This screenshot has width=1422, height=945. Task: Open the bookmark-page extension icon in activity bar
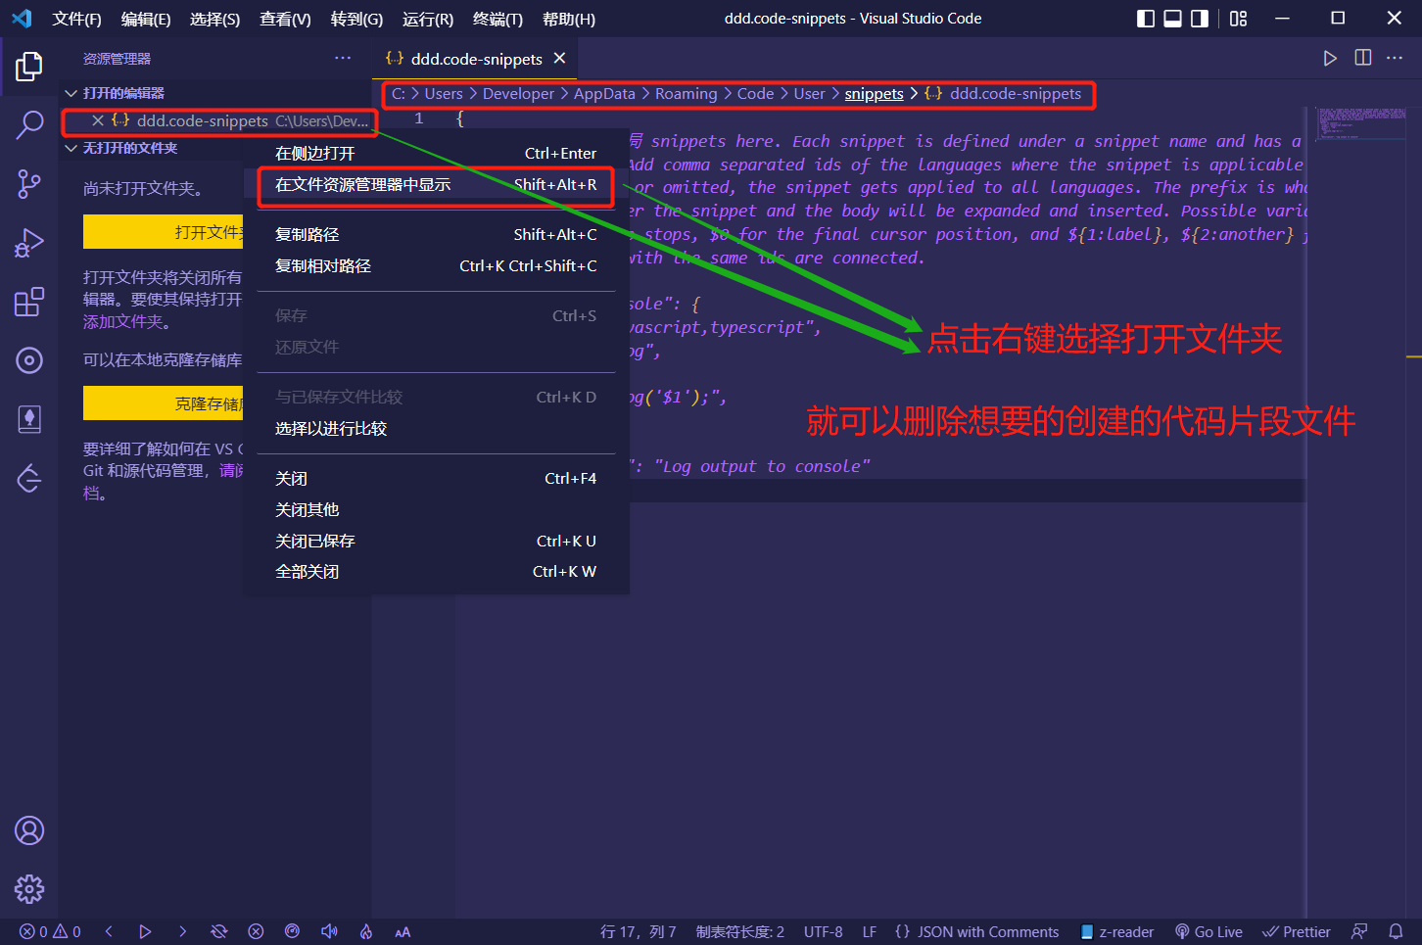tap(29, 419)
